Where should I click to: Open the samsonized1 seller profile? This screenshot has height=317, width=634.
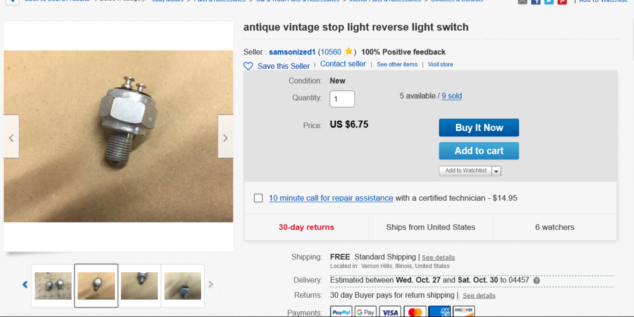(x=292, y=52)
